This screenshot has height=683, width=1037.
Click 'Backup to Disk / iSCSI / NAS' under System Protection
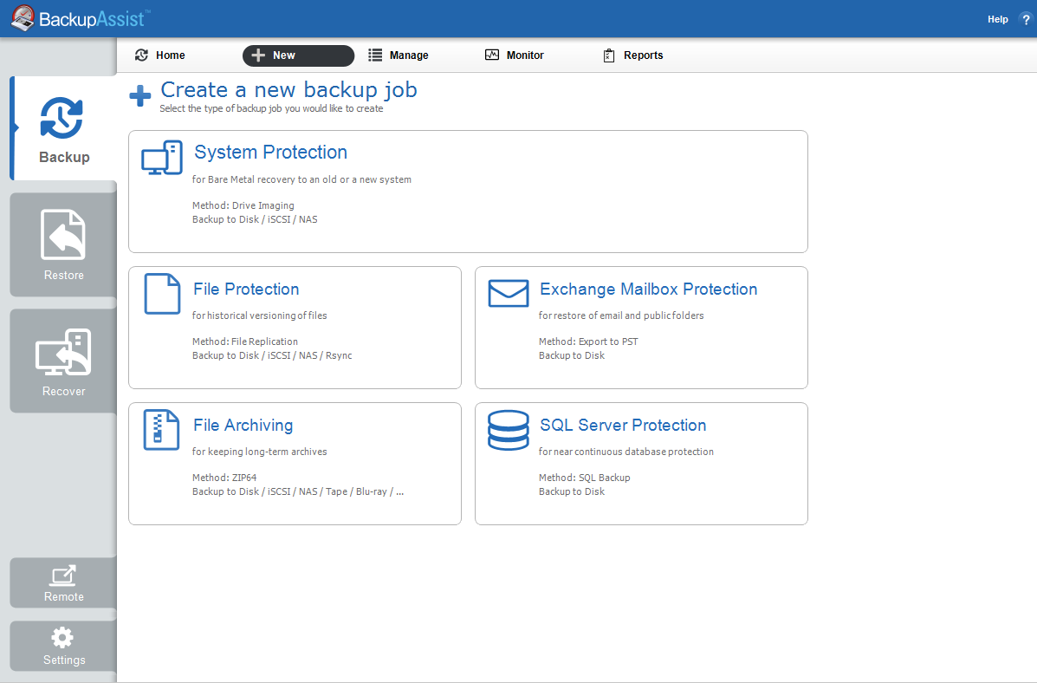[255, 220]
